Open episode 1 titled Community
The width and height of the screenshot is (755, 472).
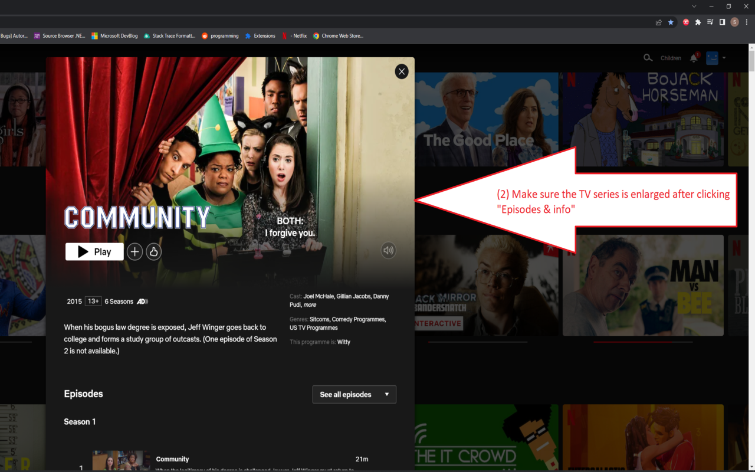(172, 459)
